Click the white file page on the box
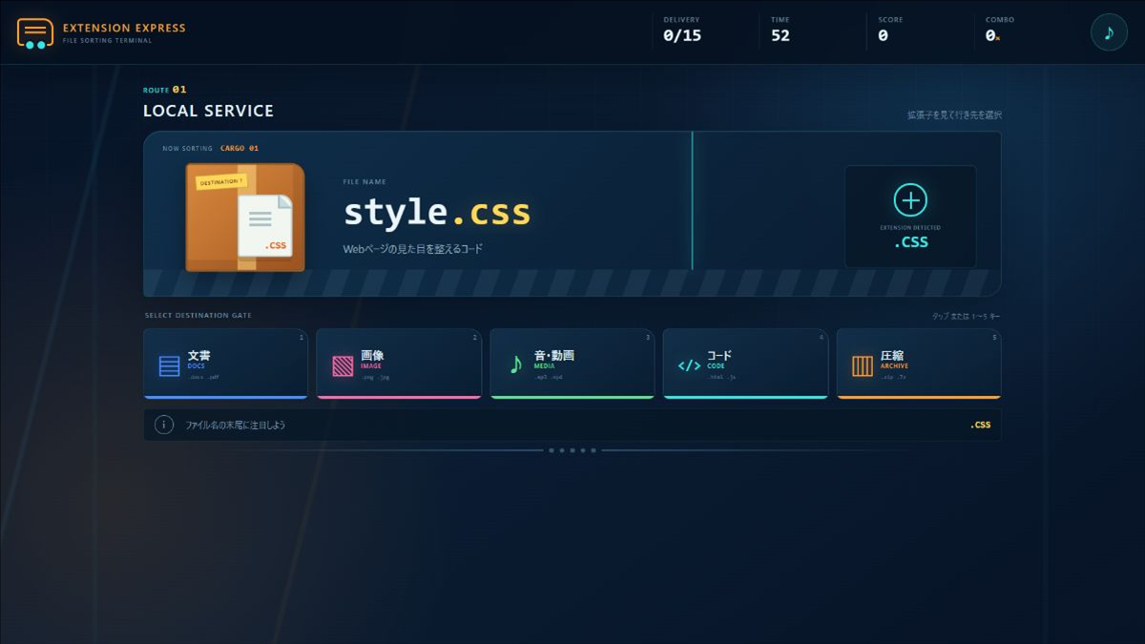Viewport: 1145px width, 644px height. (265, 225)
